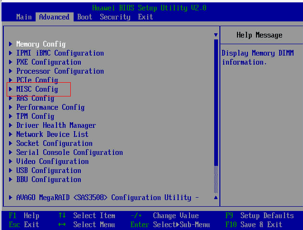The image size is (303, 230).
Task: Open the Boot tab
Action: tap(85, 17)
